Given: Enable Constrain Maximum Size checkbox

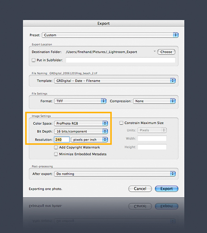Looking at the screenshot, I should click(x=121, y=123).
